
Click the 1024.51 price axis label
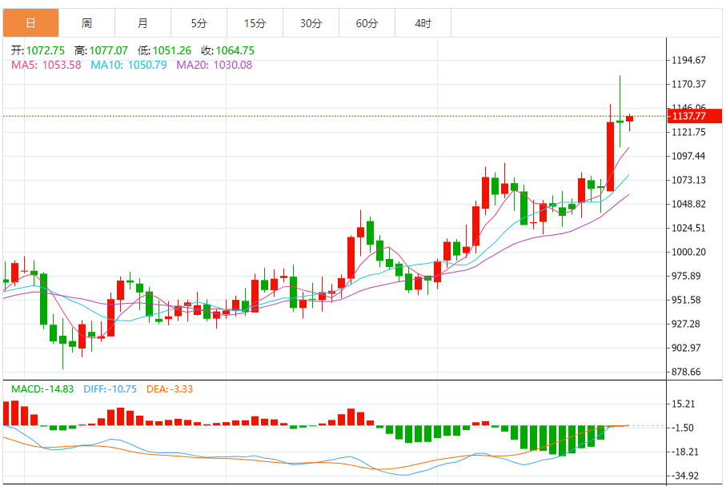(688, 228)
